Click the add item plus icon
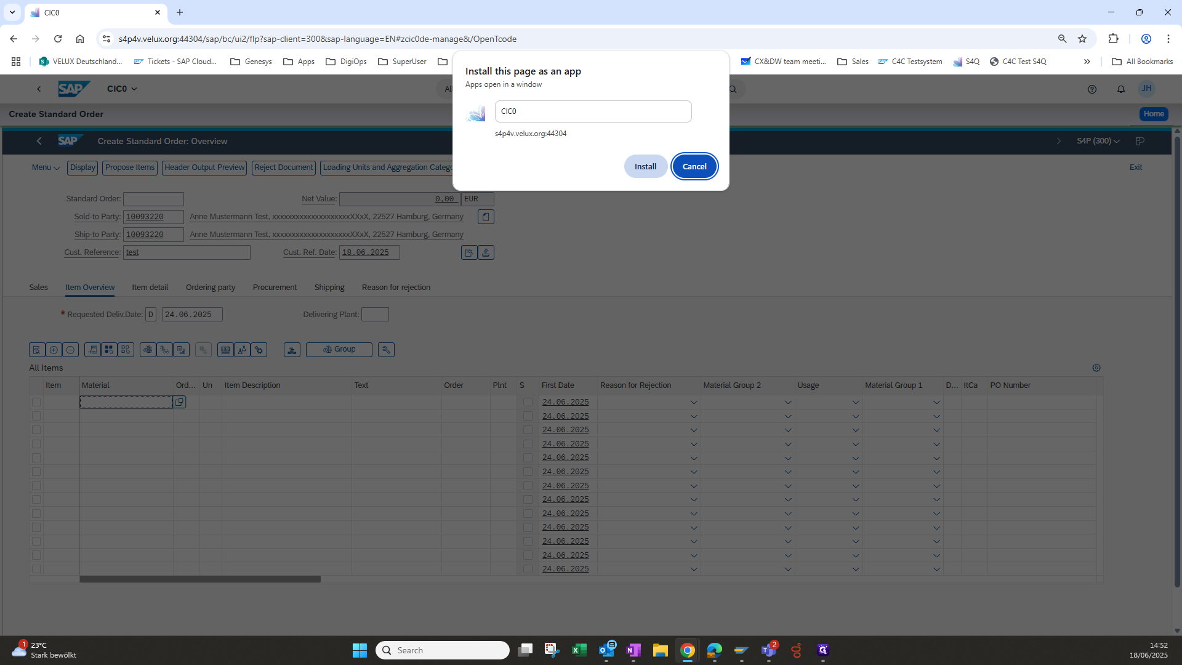The height and width of the screenshot is (665, 1182). pyautogui.click(x=54, y=350)
